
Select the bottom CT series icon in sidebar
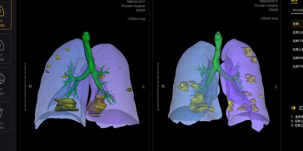(5, 116)
